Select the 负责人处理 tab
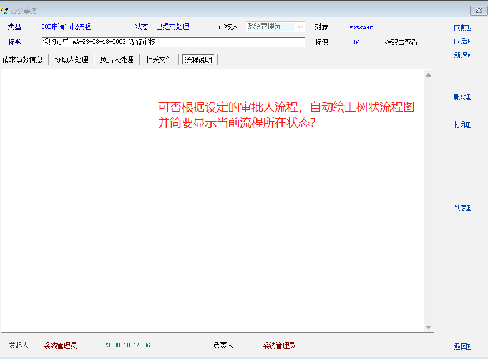This screenshot has width=488, height=359. (117, 59)
